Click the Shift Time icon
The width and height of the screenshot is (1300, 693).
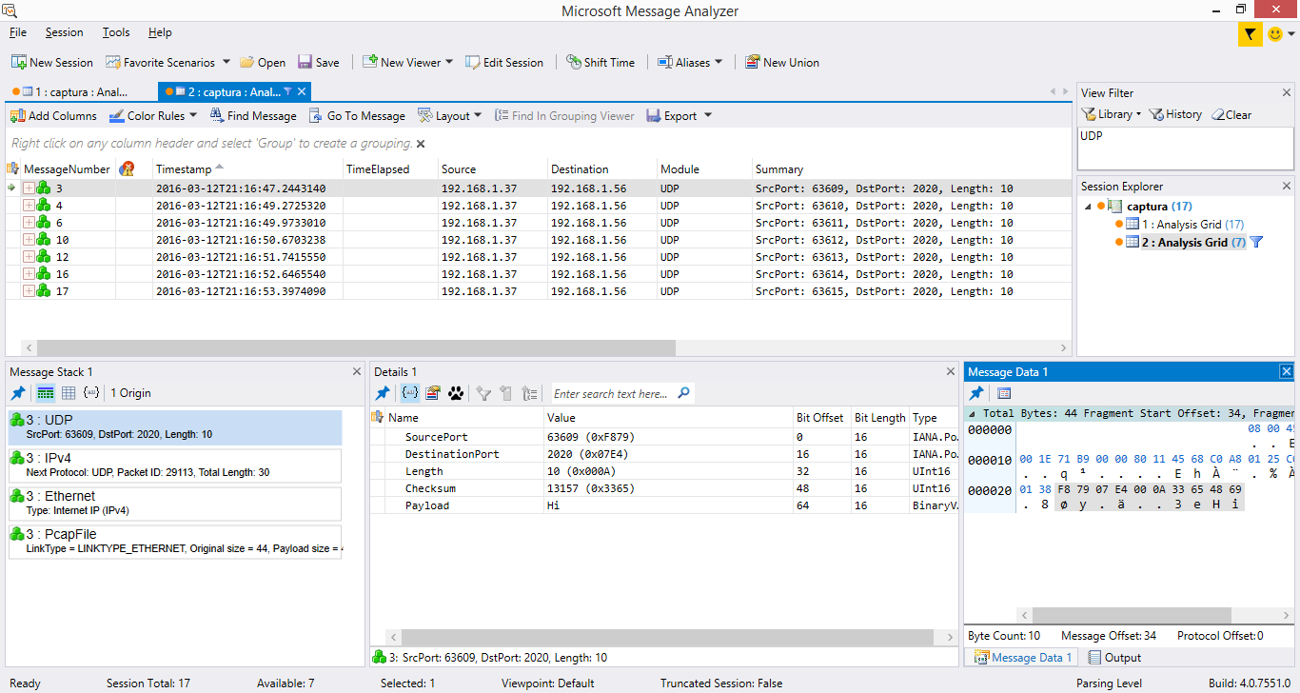point(601,62)
